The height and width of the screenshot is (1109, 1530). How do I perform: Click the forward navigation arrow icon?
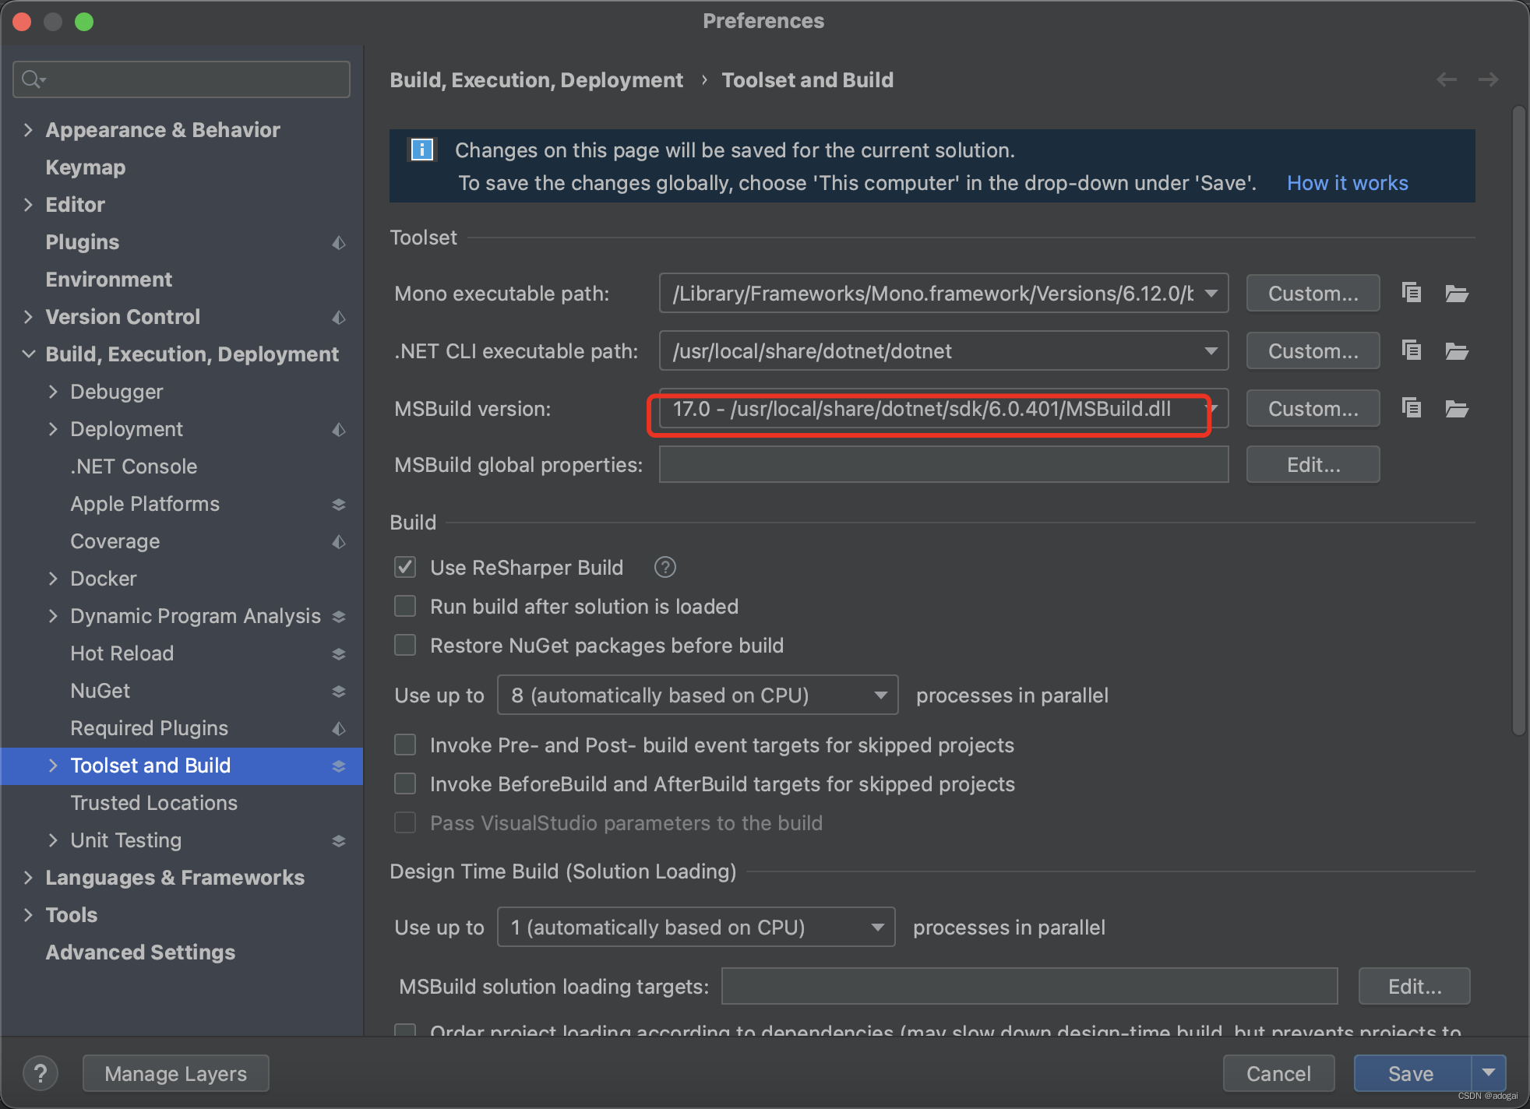(x=1488, y=79)
